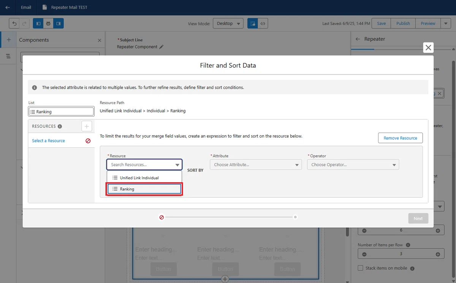Add item with plus below the canvas repeater
The image size is (456, 283).
[x=225, y=279]
